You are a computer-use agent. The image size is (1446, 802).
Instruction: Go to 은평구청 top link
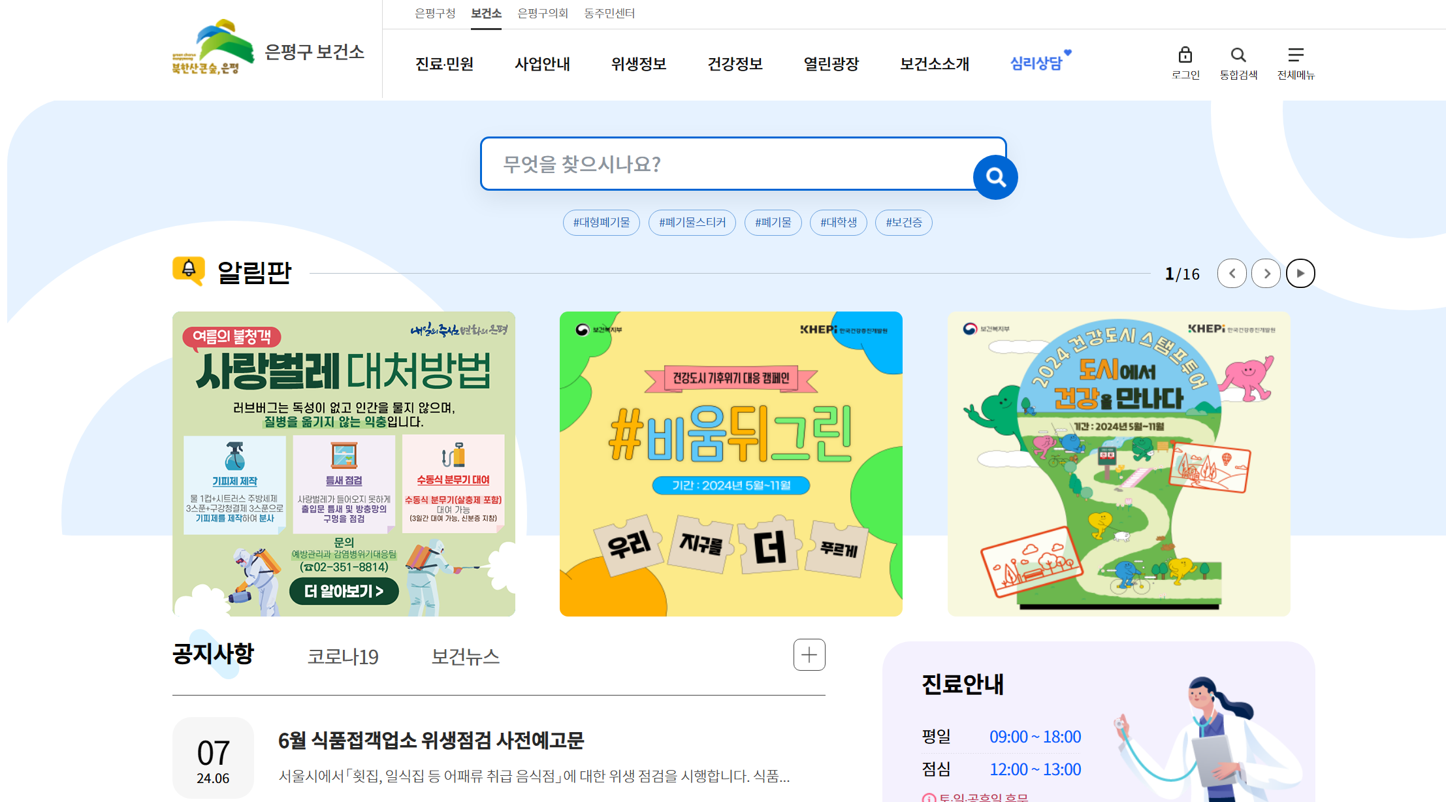(x=435, y=13)
